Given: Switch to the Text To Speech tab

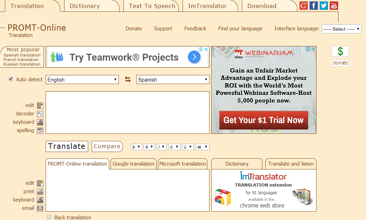Looking at the screenshot, I should pos(152,6).
